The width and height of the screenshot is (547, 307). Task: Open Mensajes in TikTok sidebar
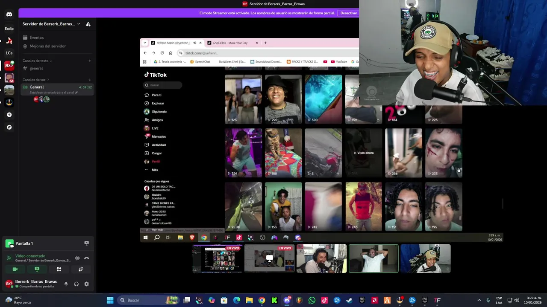pos(159,136)
